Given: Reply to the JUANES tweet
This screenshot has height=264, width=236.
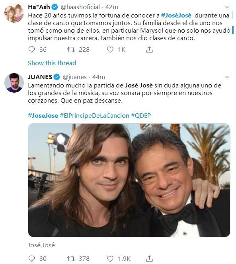Looking at the screenshot, I should point(32,258).
